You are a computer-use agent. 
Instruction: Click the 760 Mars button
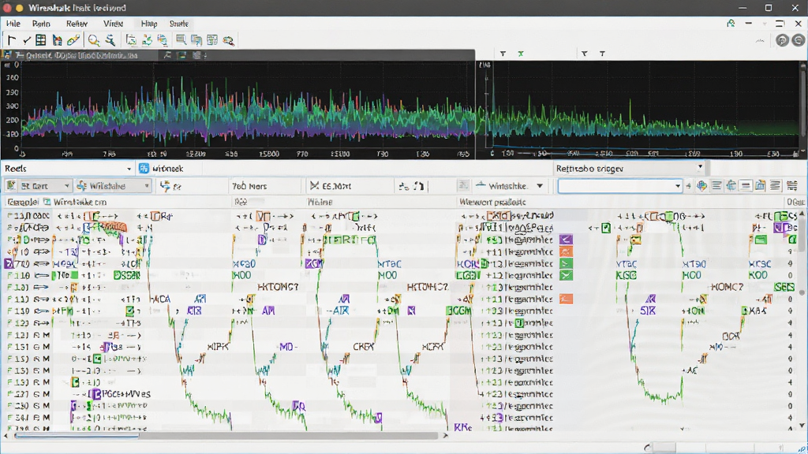[x=249, y=186]
